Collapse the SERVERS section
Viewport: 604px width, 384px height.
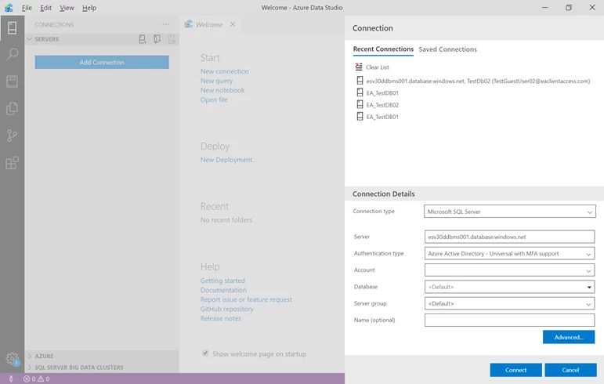pyautogui.click(x=30, y=39)
